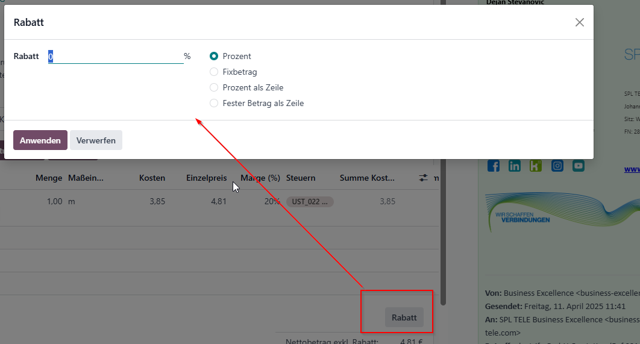The image size is (640, 344).
Task: Click the Marge cell 20%
Action: (x=272, y=202)
